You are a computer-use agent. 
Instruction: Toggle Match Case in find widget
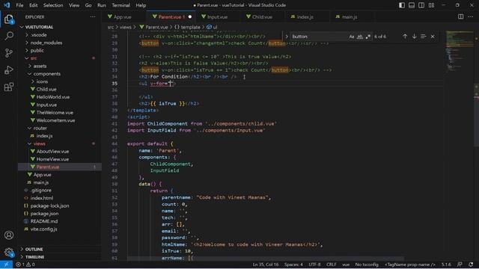click(352, 37)
